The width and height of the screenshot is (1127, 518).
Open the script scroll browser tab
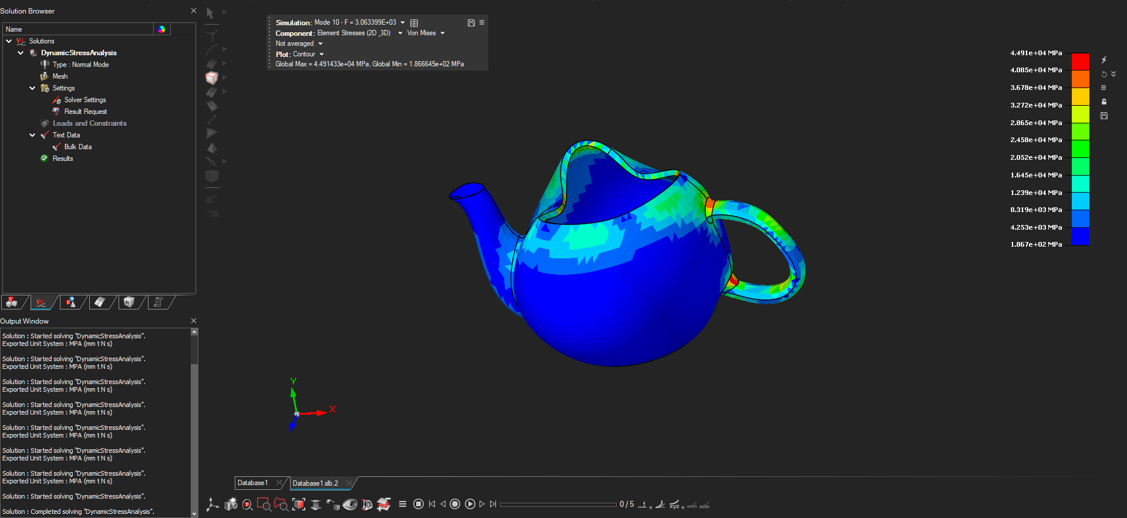coord(158,302)
